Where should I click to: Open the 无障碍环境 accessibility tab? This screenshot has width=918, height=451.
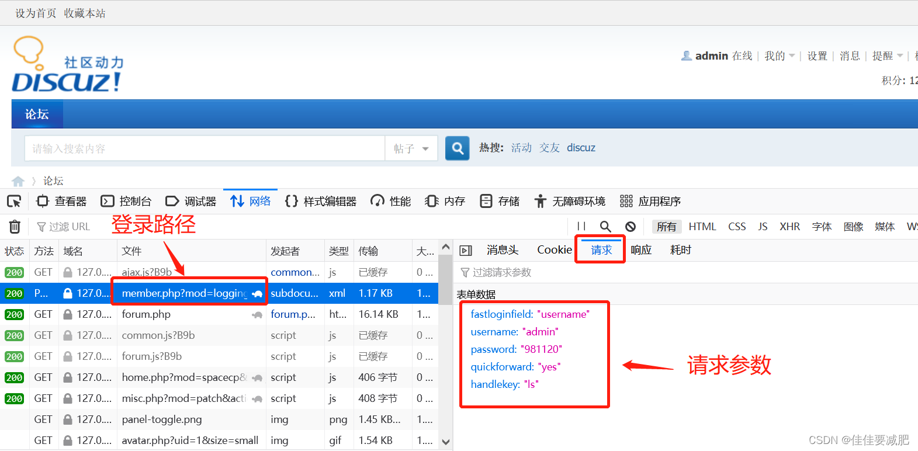[570, 202]
